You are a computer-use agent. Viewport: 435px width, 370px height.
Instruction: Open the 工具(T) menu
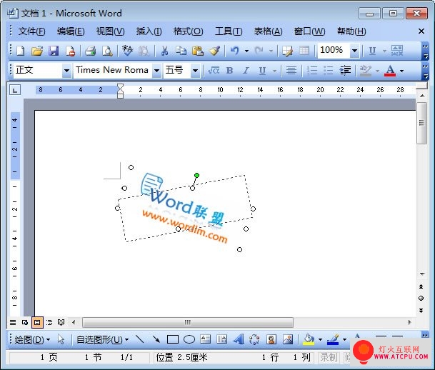tap(229, 31)
